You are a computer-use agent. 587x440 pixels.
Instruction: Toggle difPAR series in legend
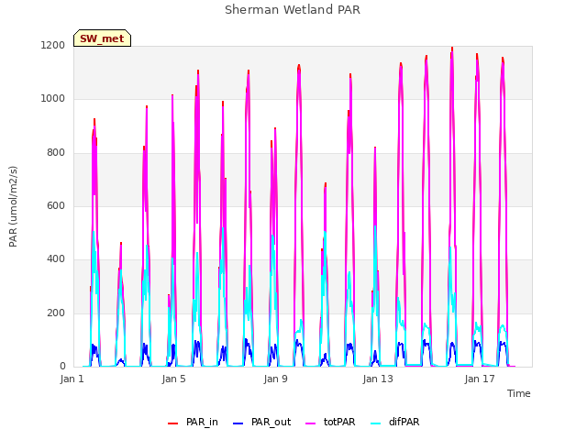point(395,422)
